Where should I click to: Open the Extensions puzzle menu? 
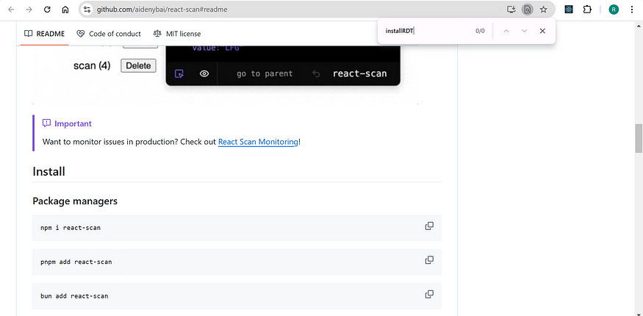coord(587,10)
